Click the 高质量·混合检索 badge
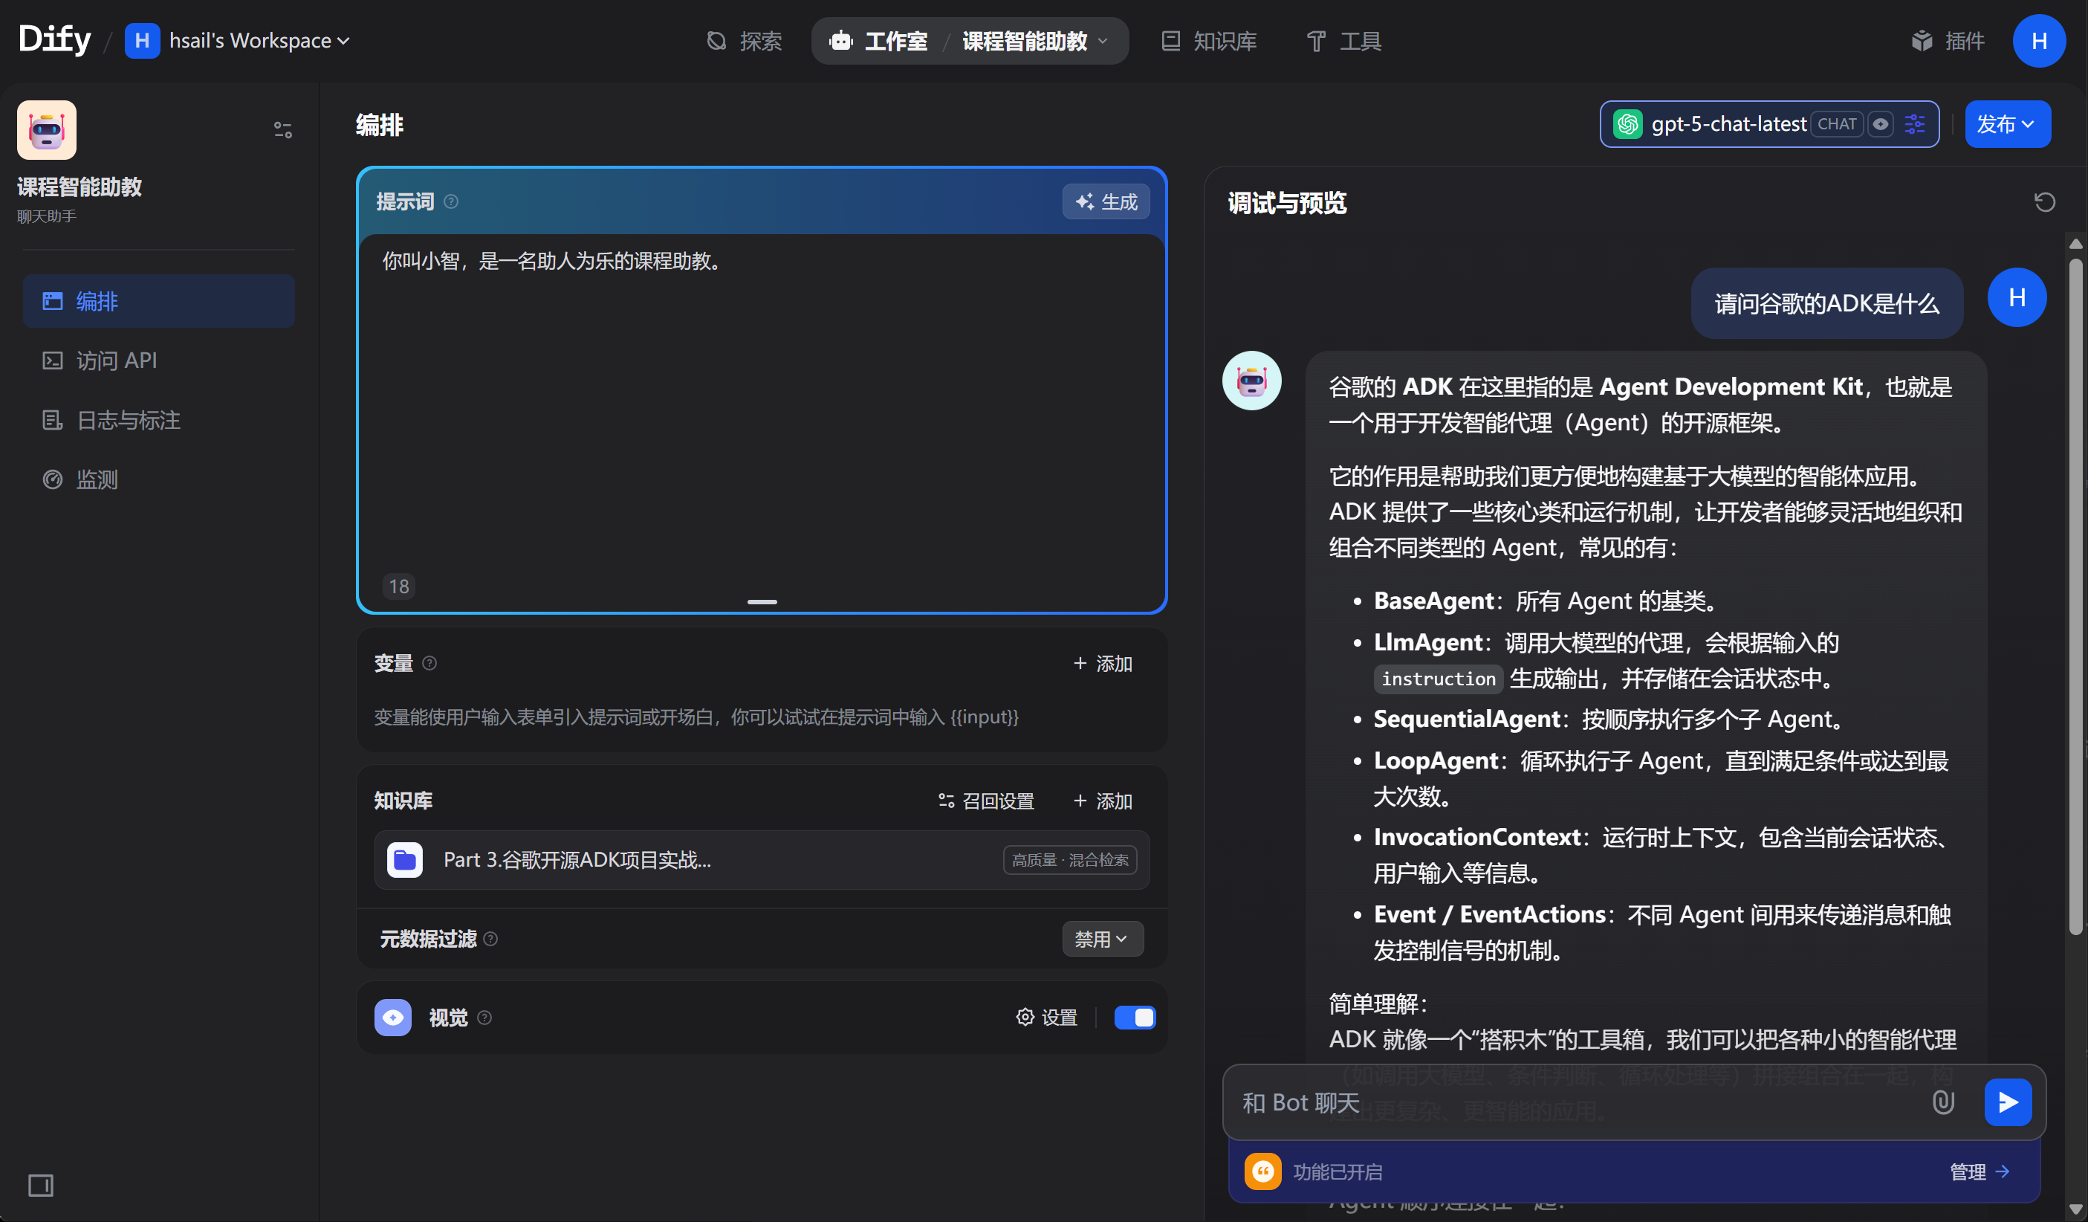 pos(1070,860)
